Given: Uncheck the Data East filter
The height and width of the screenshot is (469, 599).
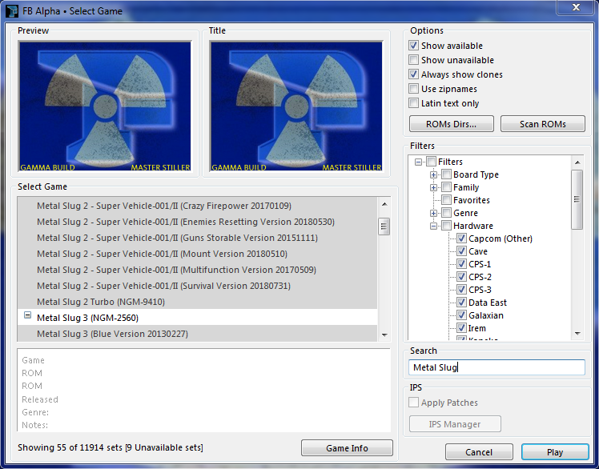Looking at the screenshot, I should (x=461, y=303).
